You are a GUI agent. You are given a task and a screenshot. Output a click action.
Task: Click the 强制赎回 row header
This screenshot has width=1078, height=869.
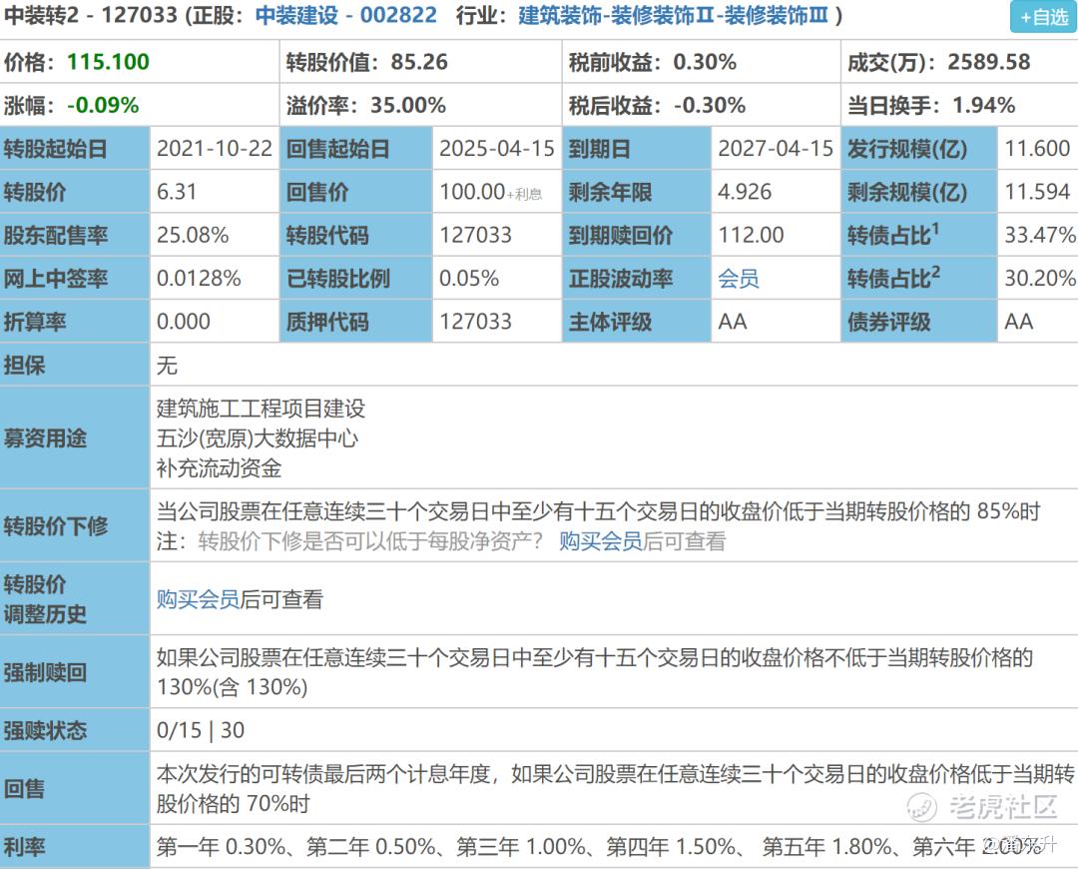75,671
